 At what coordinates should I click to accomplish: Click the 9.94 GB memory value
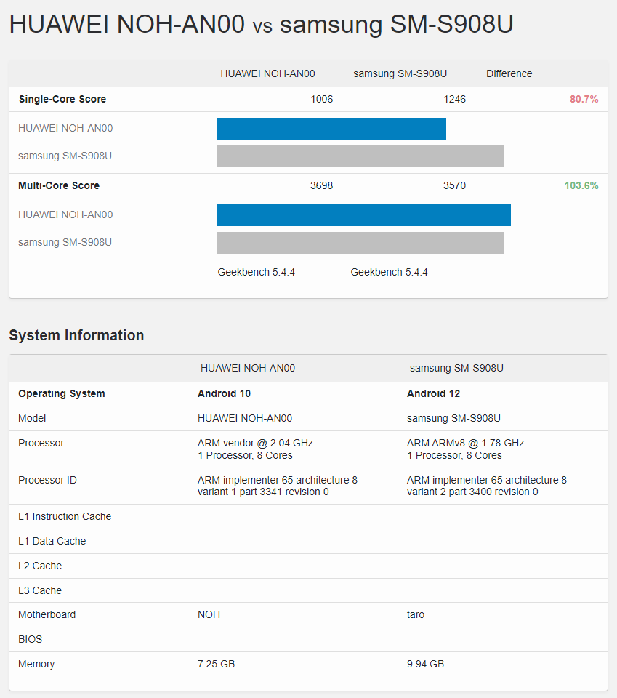click(425, 664)
